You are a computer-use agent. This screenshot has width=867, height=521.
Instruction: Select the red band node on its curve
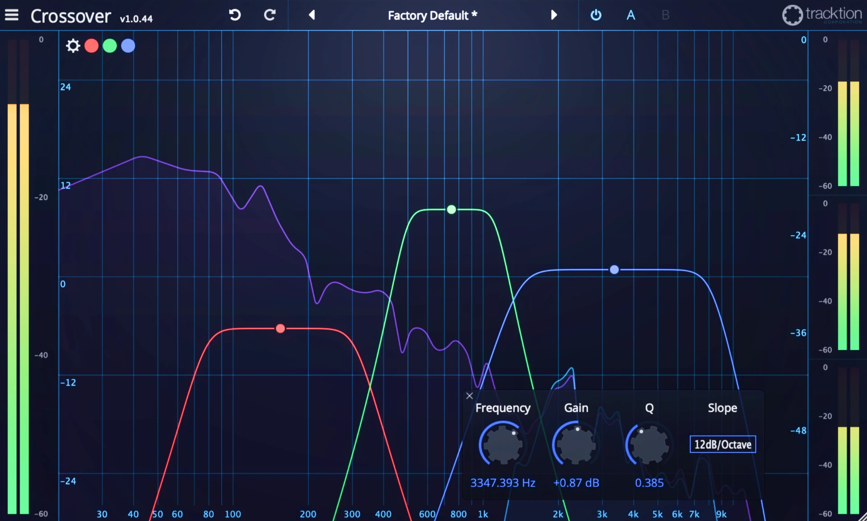pyautogui.click(x=280, y=328)
